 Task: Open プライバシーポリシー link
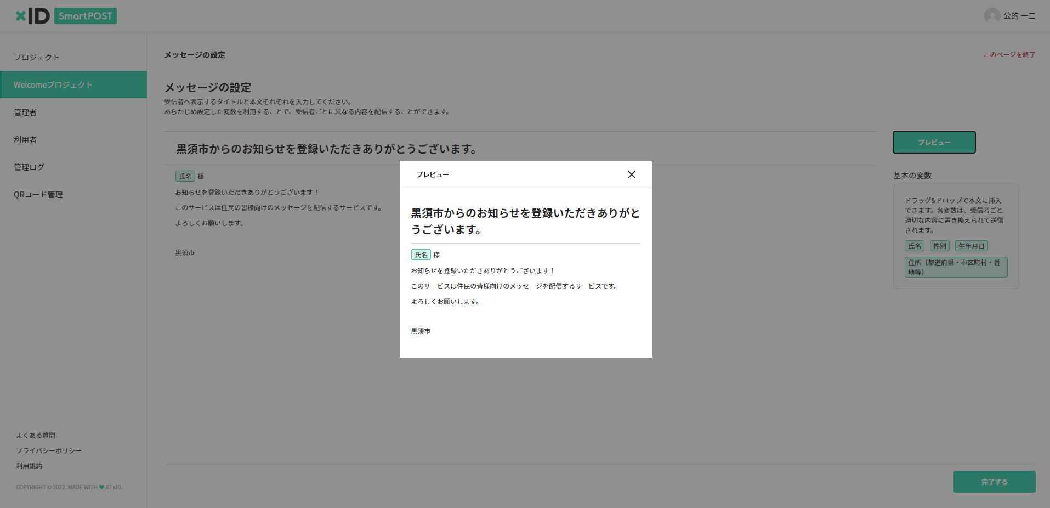point(49,451)
